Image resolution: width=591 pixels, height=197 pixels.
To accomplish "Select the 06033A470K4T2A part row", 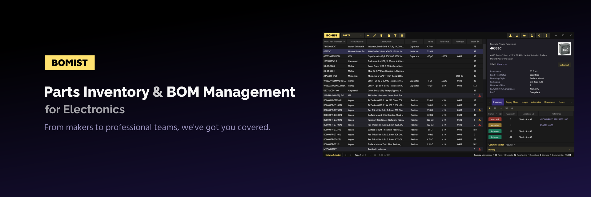I will click(403, 57).
